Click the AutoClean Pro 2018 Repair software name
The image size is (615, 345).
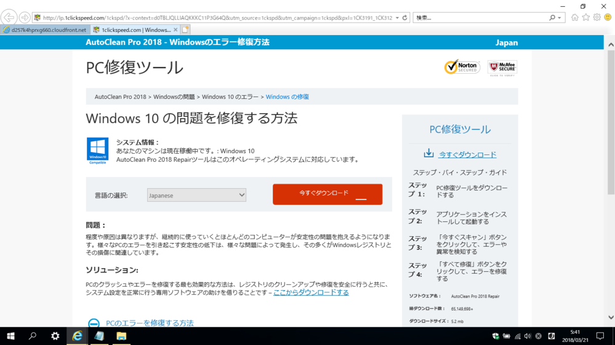(475, 296)
